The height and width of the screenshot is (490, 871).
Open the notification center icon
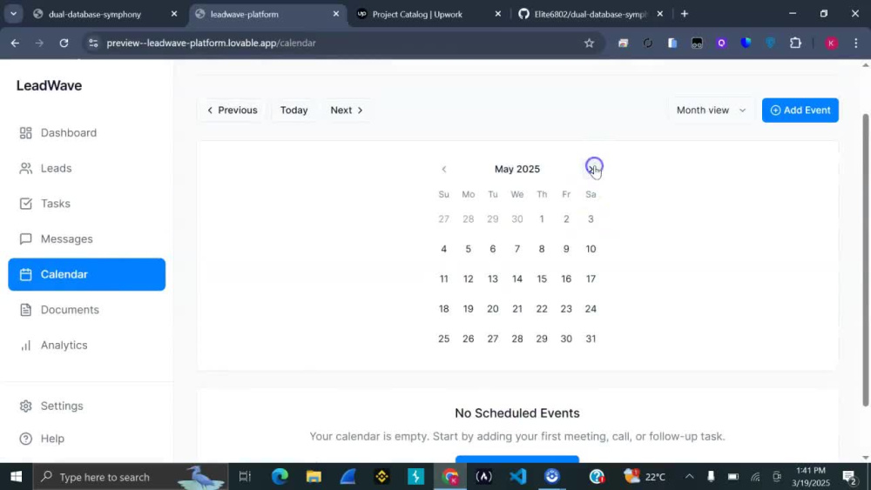click(x=848, y=477)
